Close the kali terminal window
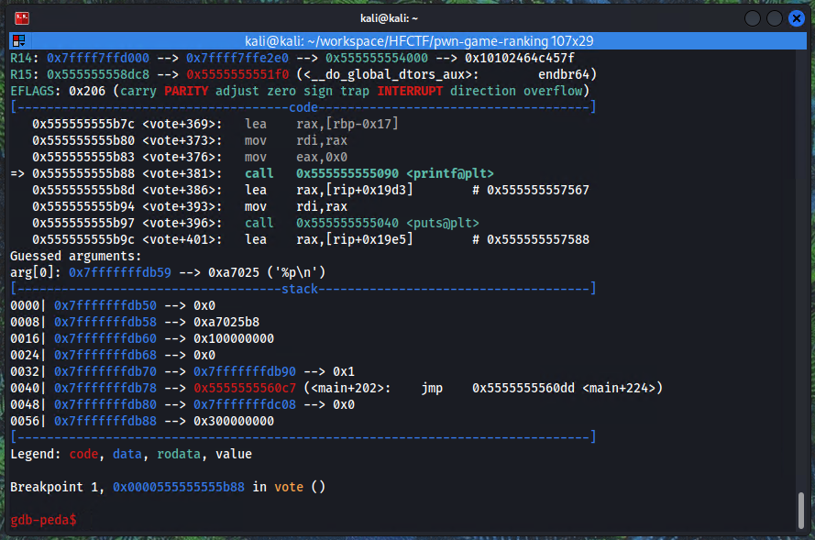Viewport: 815px width, 540px height. tap(796, 18)
